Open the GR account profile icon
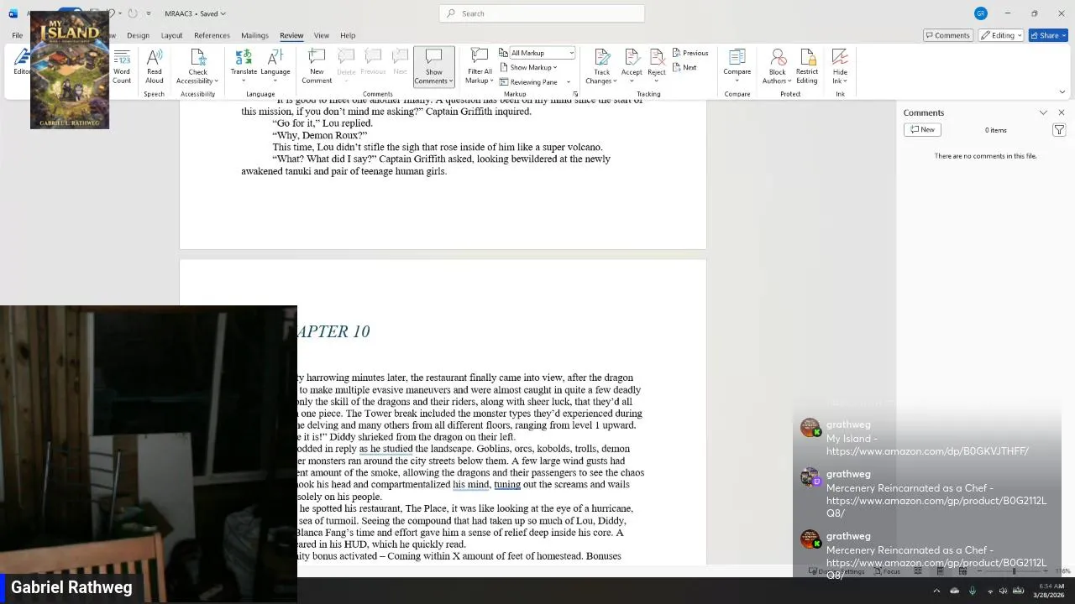The image size is (1075, 604). click(x=981, y=13)
